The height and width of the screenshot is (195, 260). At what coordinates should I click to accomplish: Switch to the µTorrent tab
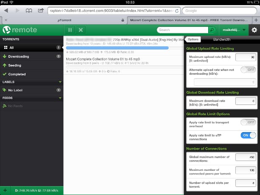click(x=64, y=20)
